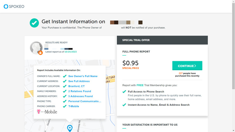
Task: Click the Special Trial Offer header bar
Action: click(x=162, y=40)
